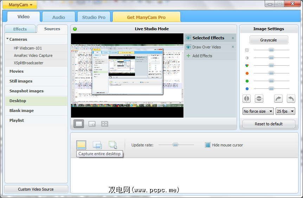Select the Desktop source

pyautogui.click(x=36, y=101)
